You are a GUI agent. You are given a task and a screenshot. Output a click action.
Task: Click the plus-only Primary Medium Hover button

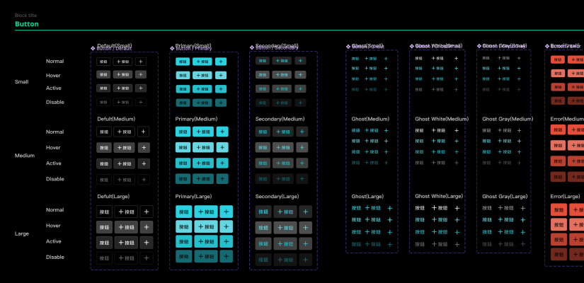click(222, 147)
